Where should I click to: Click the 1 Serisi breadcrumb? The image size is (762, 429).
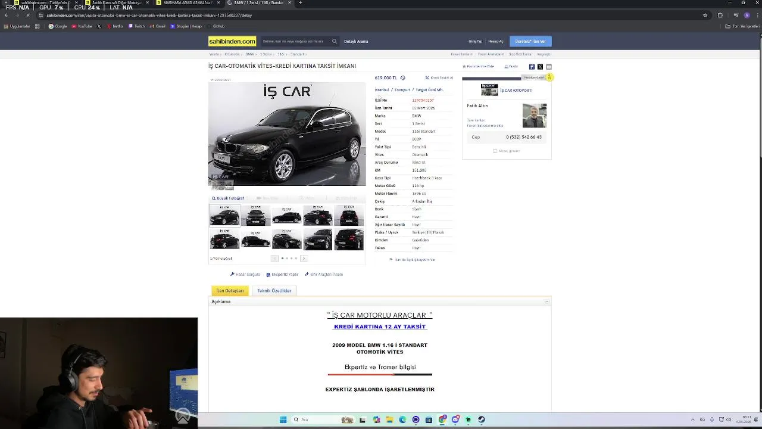(266, 54)
